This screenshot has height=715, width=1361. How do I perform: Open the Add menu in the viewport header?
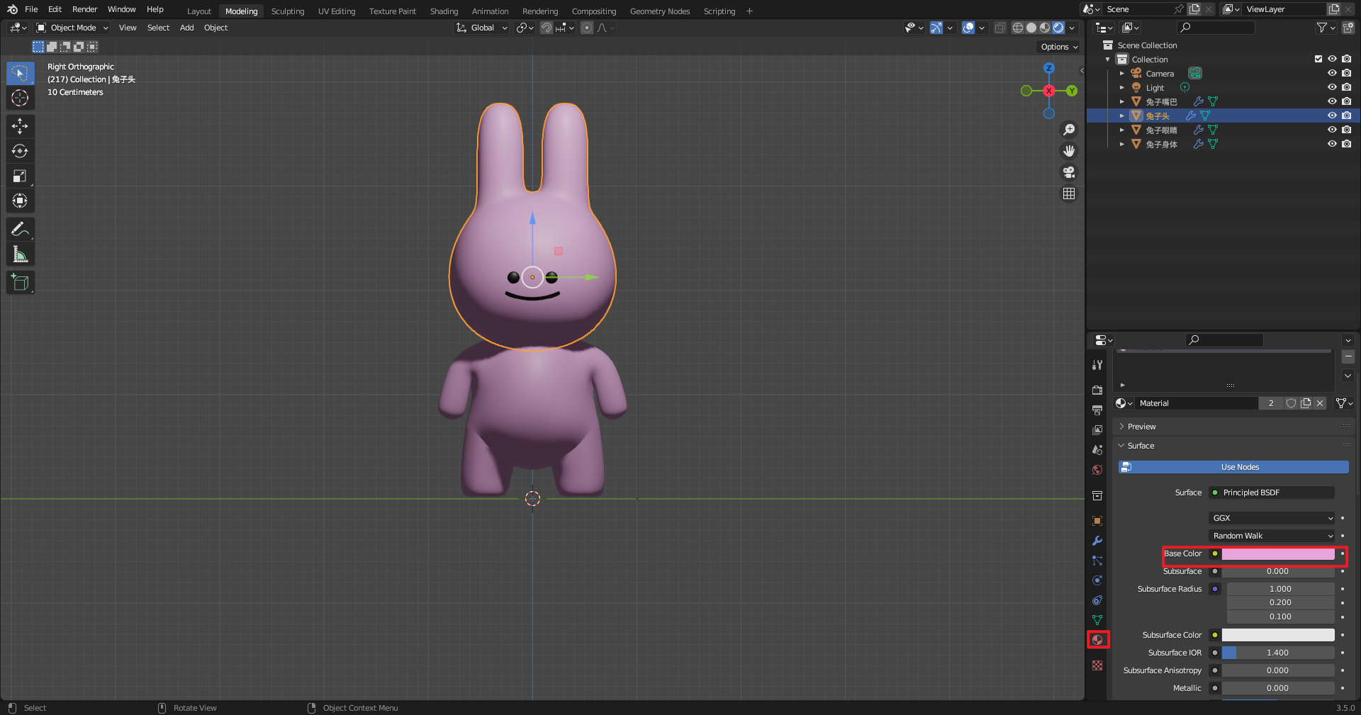[186, 28]
